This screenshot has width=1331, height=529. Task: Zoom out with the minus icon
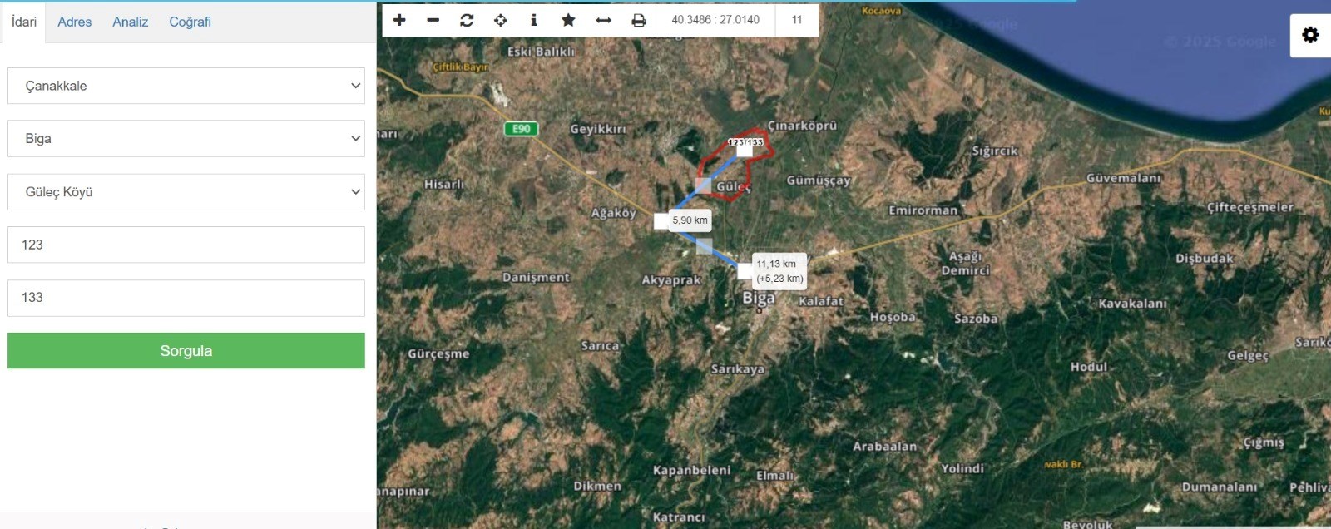tap(433, 20)
